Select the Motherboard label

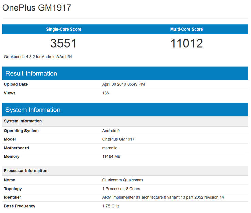tap(16, 148)
